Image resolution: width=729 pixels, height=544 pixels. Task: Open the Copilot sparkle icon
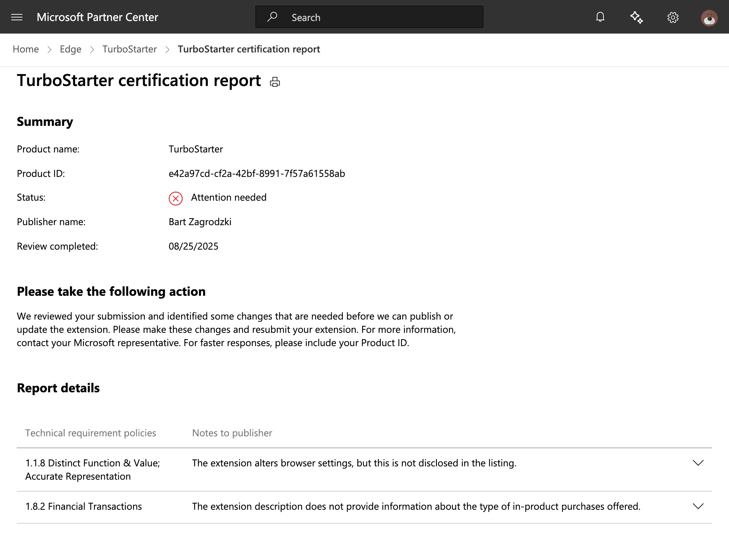636,17
